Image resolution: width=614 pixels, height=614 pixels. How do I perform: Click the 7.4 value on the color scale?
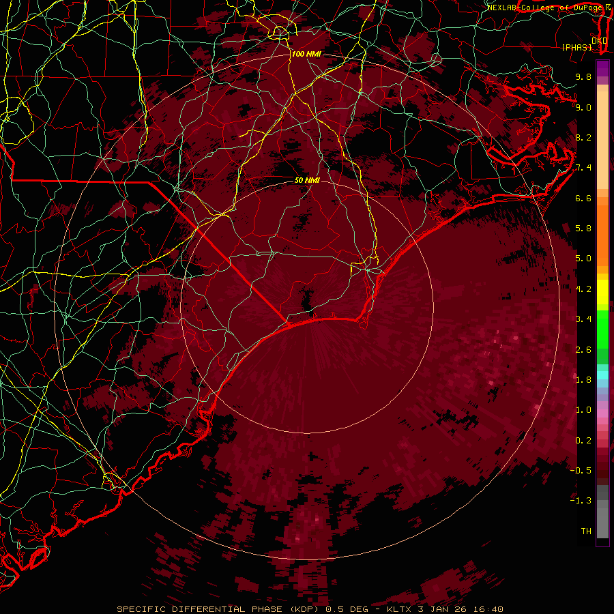pyautogui.click(x=583, y=168)
